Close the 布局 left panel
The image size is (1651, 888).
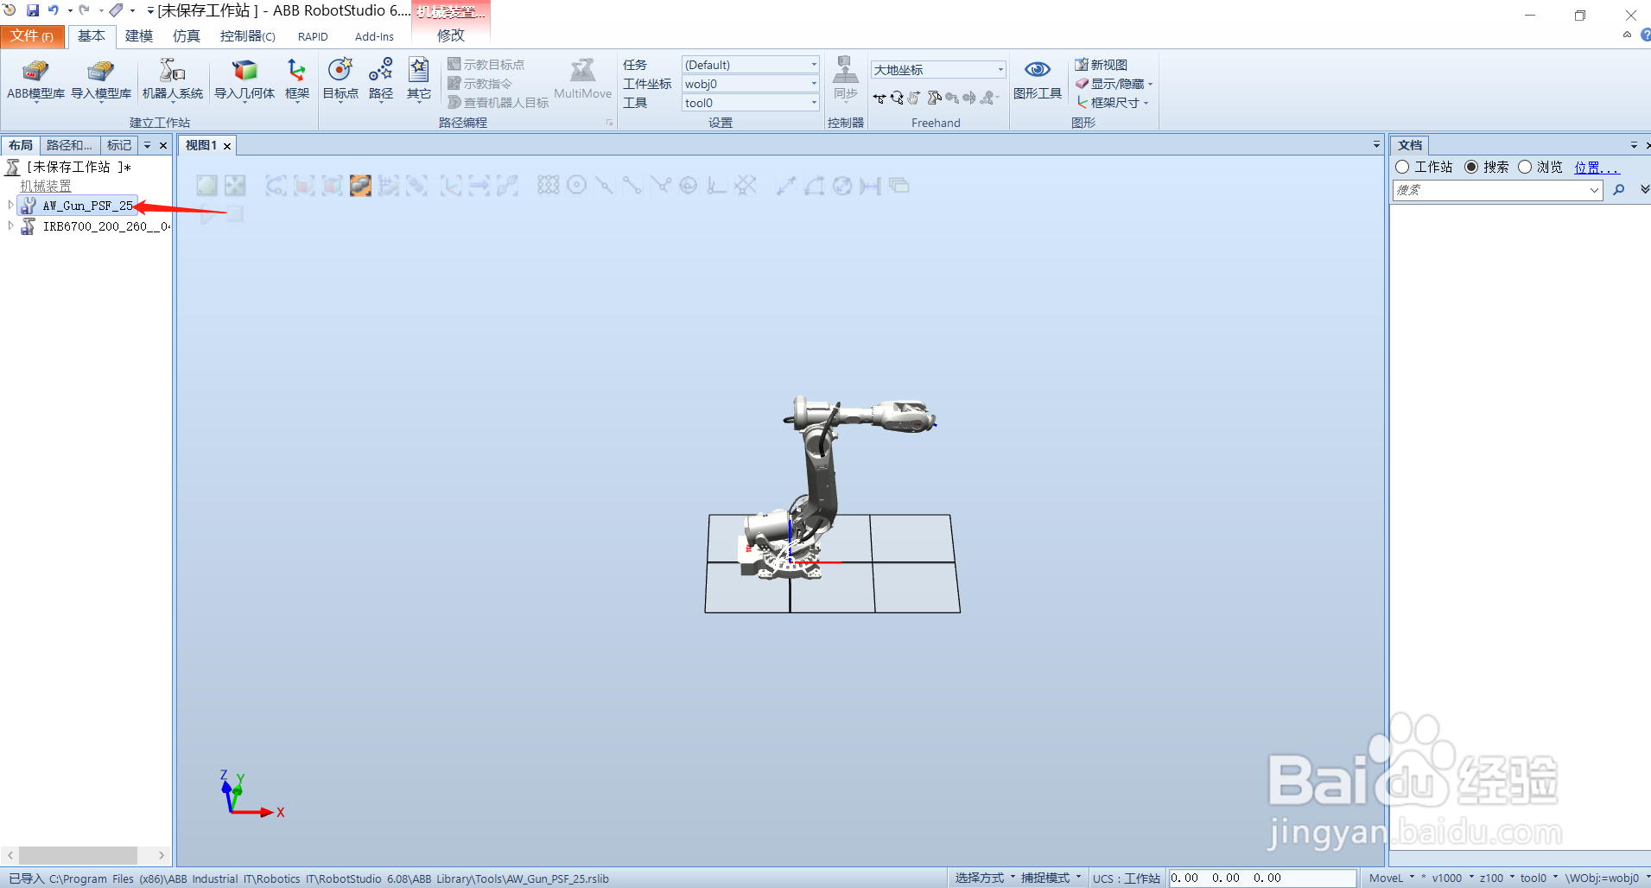(163, 145)
